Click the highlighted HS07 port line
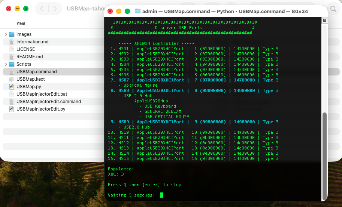The width and height of the screenshot is (342, 207). 194,80
